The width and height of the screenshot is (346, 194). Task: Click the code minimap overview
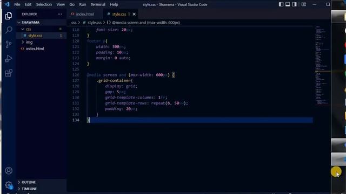(322, 66)
